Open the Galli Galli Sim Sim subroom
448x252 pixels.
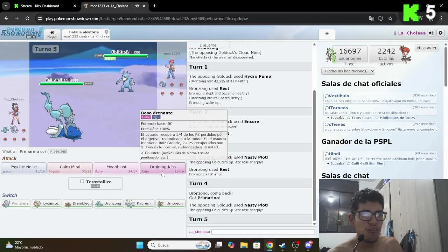pyautogui.click(x=365, y=163)
